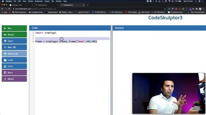Open the Extensions puzzle icon
This screenshot has height=115, width=206.
point(197,9)
